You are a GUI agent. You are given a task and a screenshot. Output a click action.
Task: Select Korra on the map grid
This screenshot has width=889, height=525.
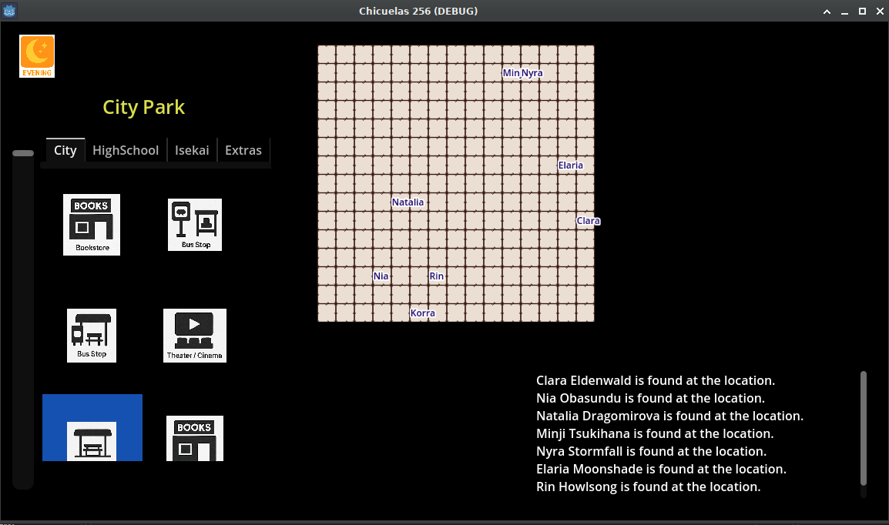pos(422,313)
